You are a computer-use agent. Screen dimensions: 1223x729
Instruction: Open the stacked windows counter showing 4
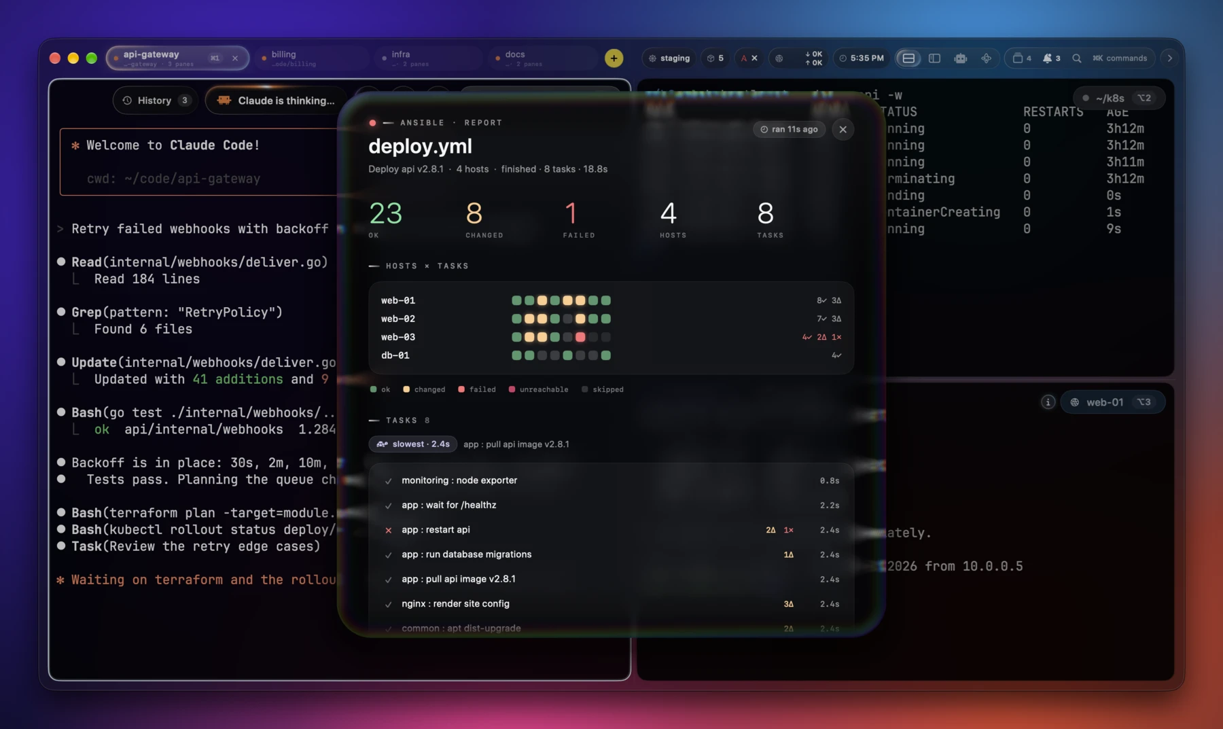tap(1022, 58)
